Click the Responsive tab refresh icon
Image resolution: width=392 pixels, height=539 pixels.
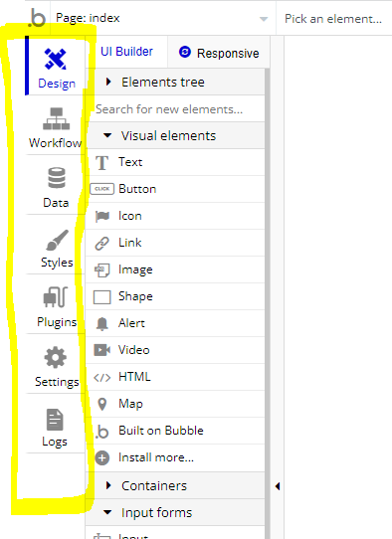point(185,52)
